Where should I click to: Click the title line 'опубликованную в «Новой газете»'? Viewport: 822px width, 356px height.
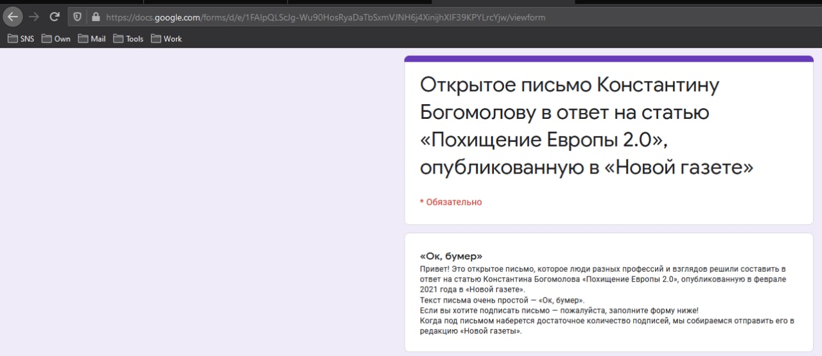tap(586, 167)
